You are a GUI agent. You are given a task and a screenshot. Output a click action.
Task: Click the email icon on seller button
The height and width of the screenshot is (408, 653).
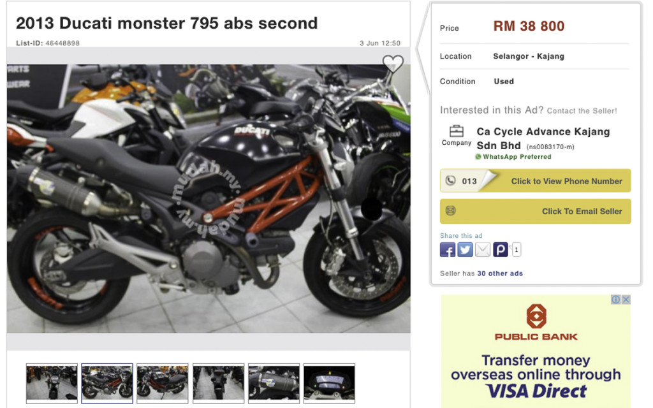pyautogui.click(x=451, y=210)
